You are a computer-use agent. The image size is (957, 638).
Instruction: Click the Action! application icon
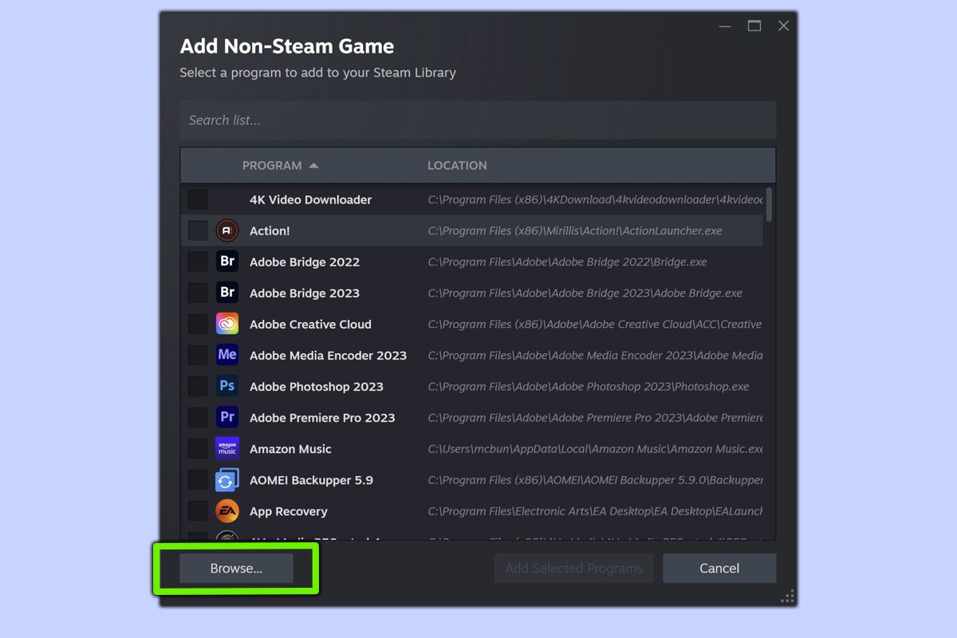click(x=226, y=230)
